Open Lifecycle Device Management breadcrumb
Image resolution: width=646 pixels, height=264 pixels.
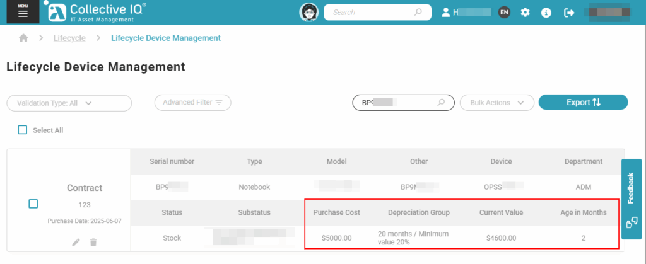pyautogui.click(x=165, y=38)
